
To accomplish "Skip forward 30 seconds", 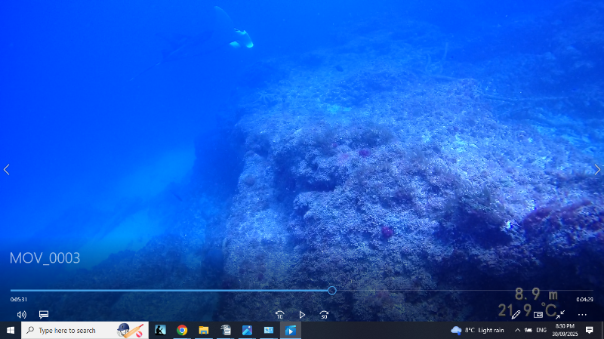I will (x=324, y=314).
